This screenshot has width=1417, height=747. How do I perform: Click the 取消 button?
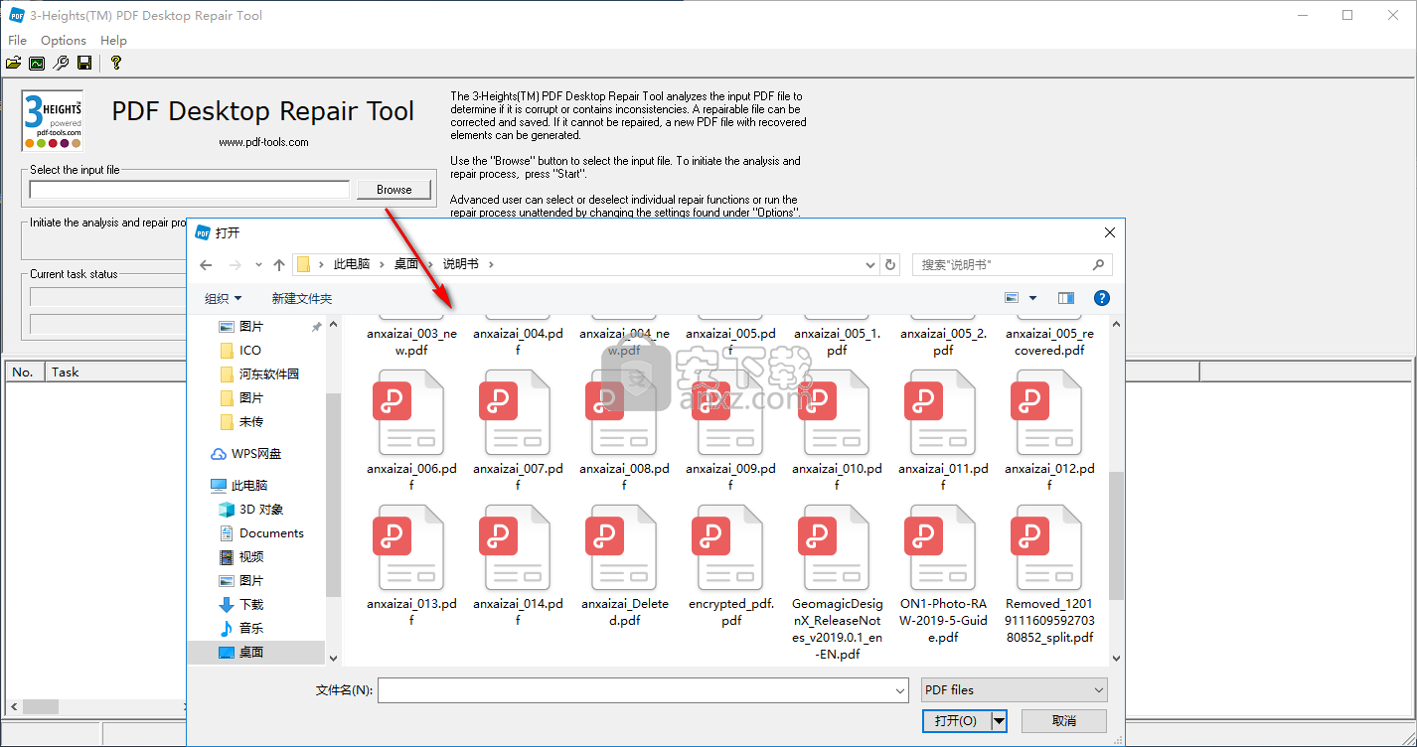click(1064, 721)
